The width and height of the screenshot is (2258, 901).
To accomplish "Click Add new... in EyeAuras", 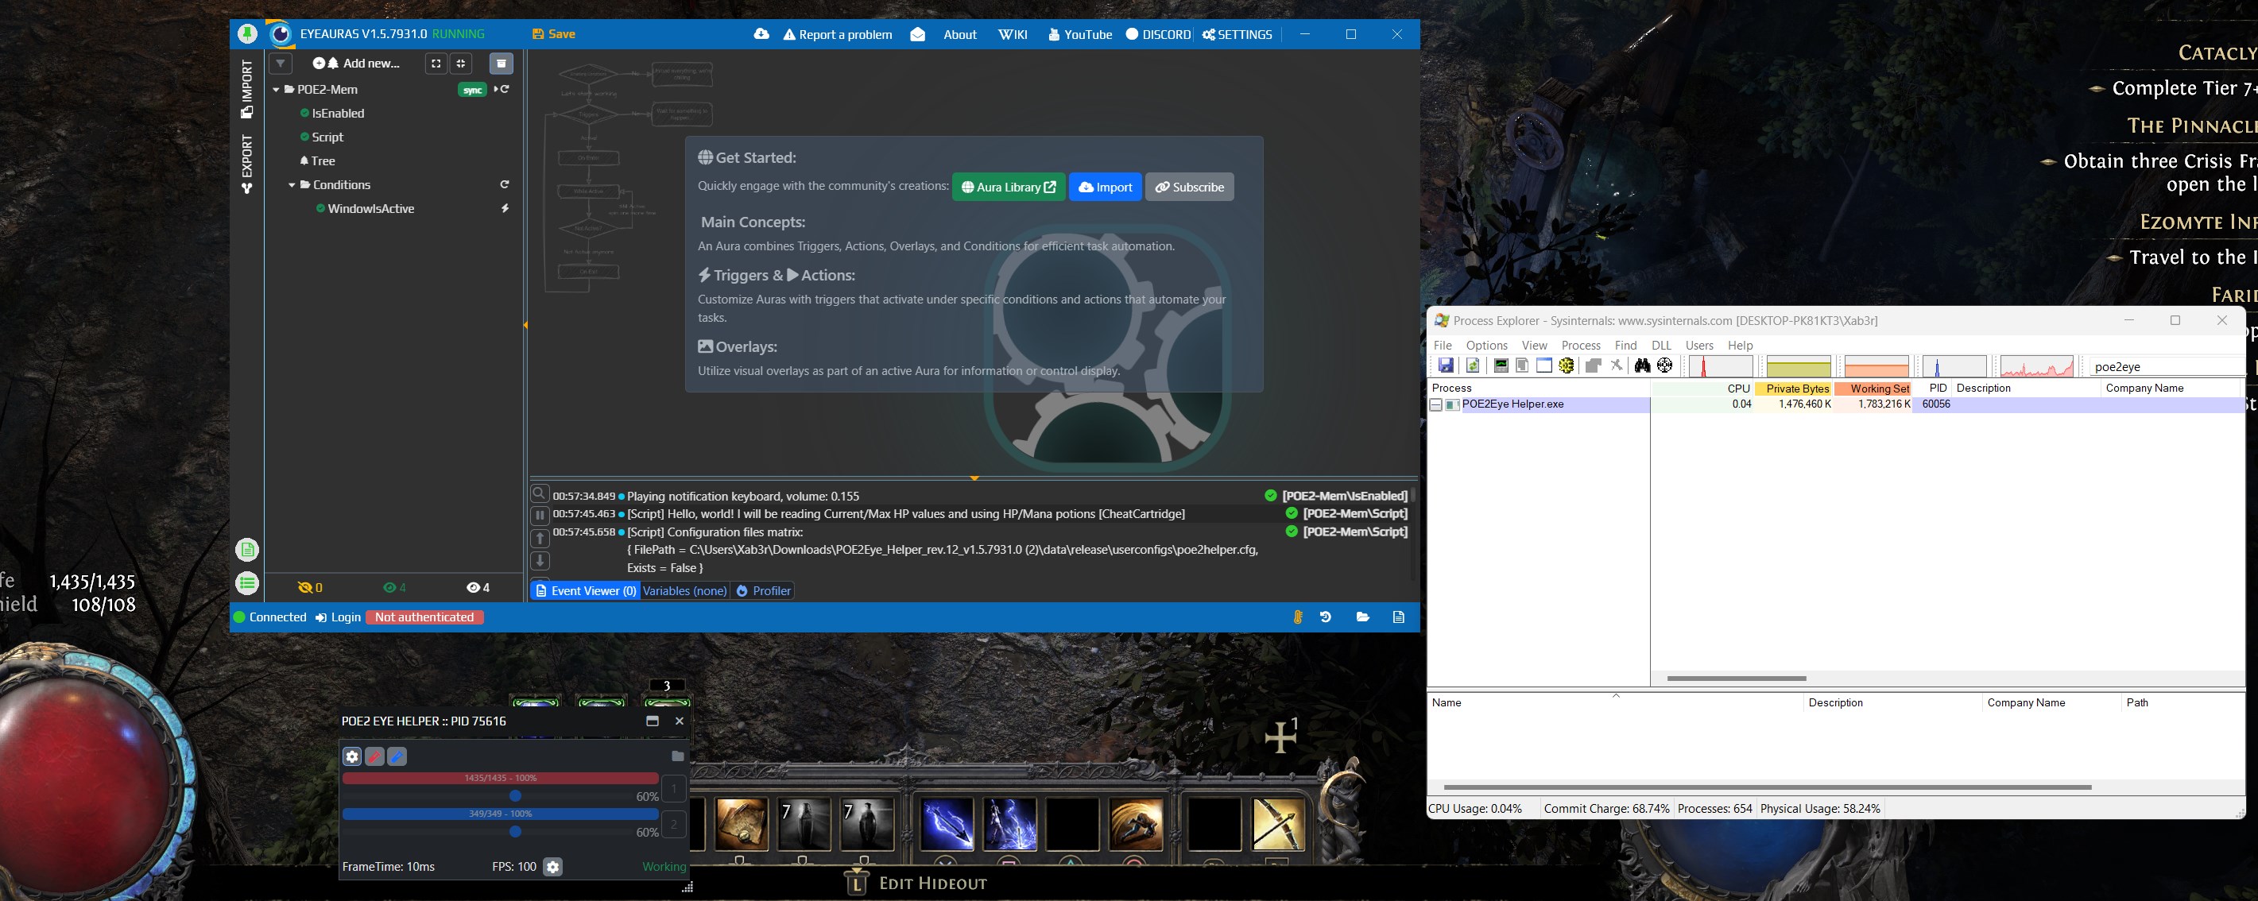I will 356,63.
